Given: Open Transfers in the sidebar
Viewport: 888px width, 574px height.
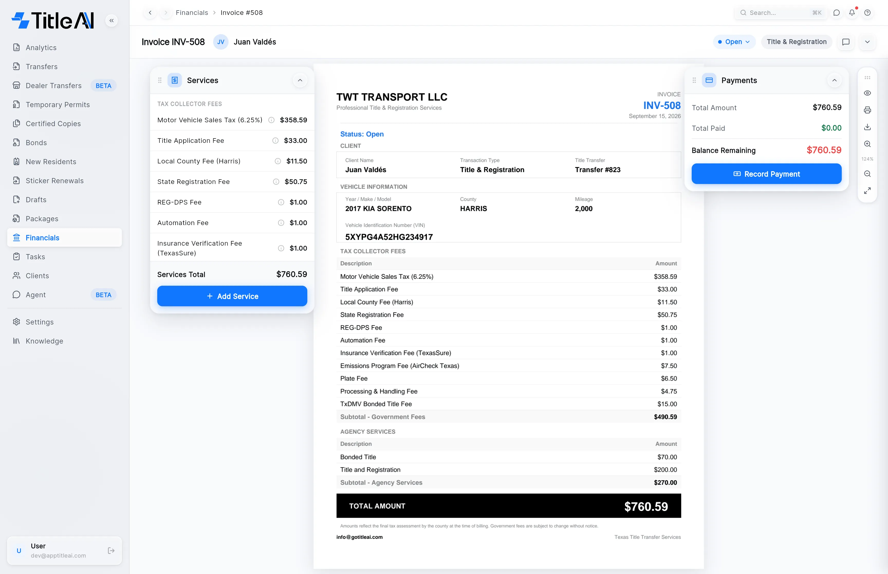Looking at the screenshot, I should pyautogui.click(x=64, y=66).
